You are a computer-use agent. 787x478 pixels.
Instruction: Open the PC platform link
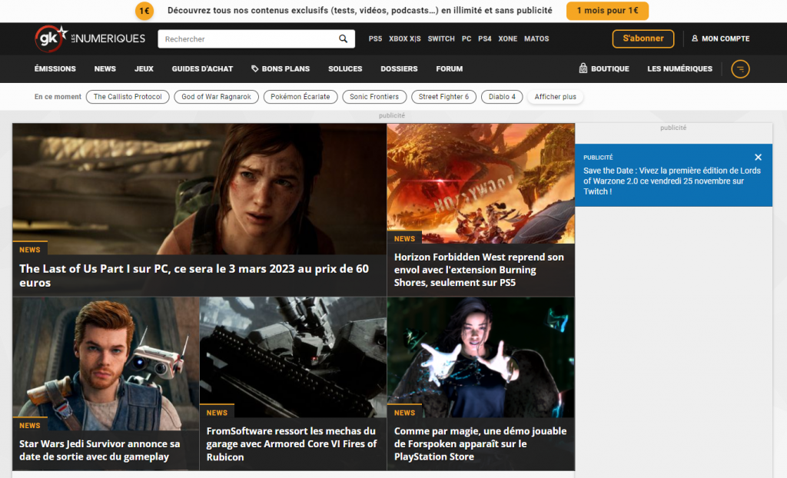click(467, 38)
